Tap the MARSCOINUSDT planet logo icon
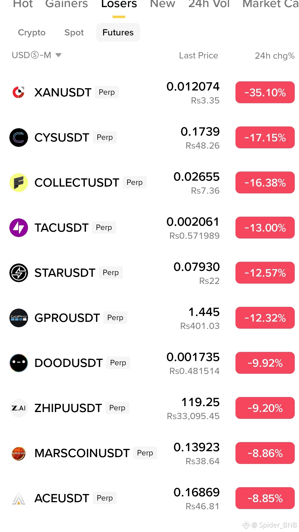Image resolution: width=299 pixels, height=532 pixels. [19, 453]
